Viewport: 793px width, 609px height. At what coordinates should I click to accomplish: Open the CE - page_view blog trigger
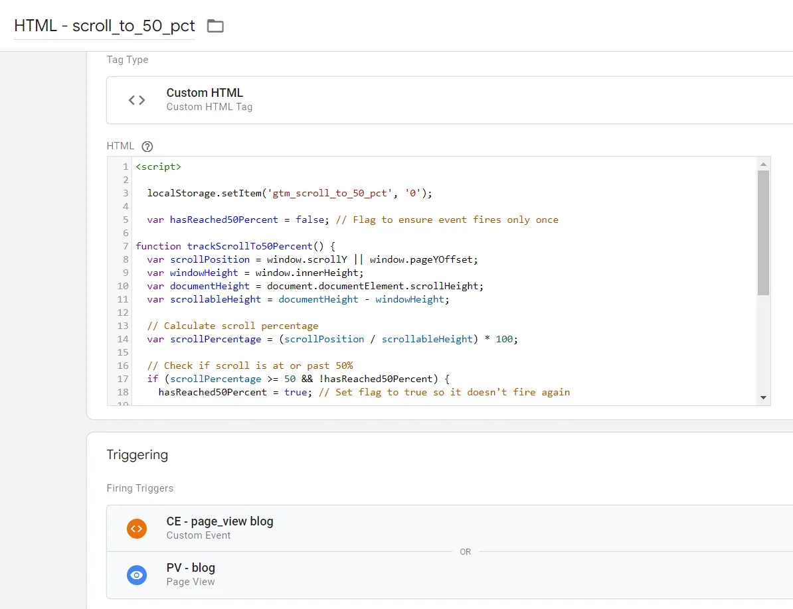click(x=450, y=528)
